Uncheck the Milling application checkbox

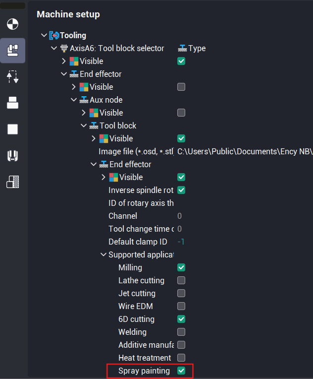[x=181, y=268]
